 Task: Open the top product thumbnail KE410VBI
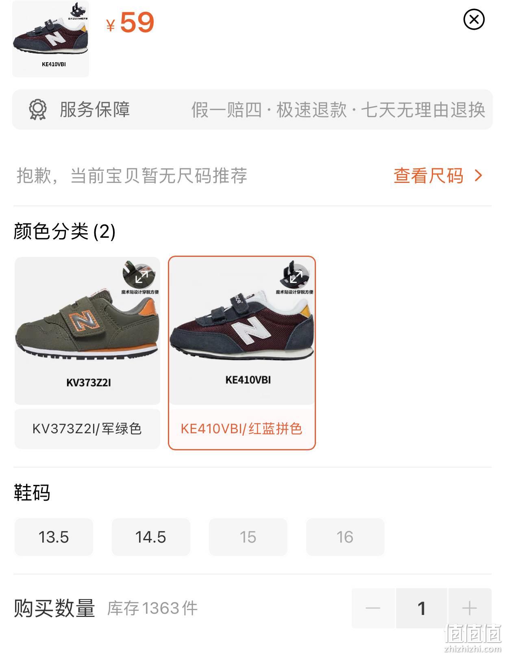50,39
